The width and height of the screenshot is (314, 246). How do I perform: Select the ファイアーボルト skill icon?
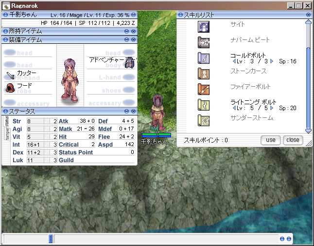[x=204, y=89]
